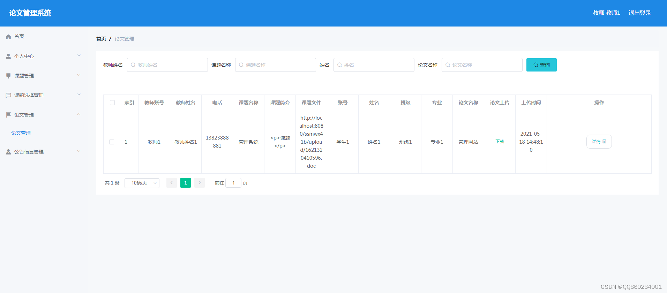The width and height of the screenshot is (667, 293).
Task: Click the document icon on 详情 button
Action: coord(605,142)
